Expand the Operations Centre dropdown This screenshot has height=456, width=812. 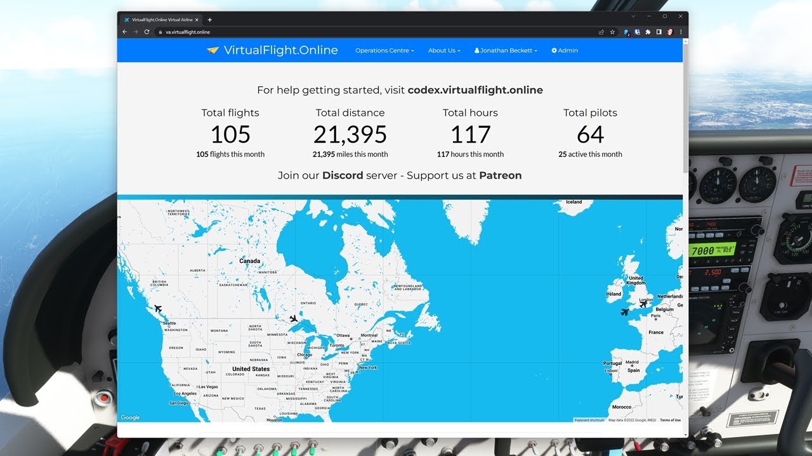384,51
